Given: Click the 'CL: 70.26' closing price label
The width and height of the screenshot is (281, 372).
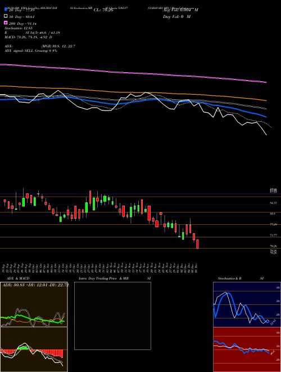Looking at the screenshot, I should [x=103, y=10].
